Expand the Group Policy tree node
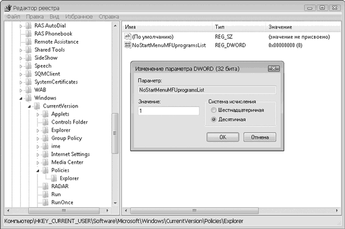Viewport: 345px width, 229px height. (x=38, y=139)
